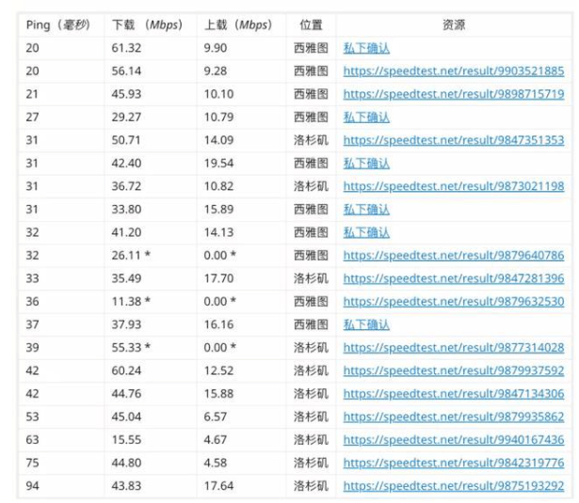The width and height of the screenshot is (579, 503).
Task: Open speedtest result link ending 9877314028
Action: coord(454,347)
